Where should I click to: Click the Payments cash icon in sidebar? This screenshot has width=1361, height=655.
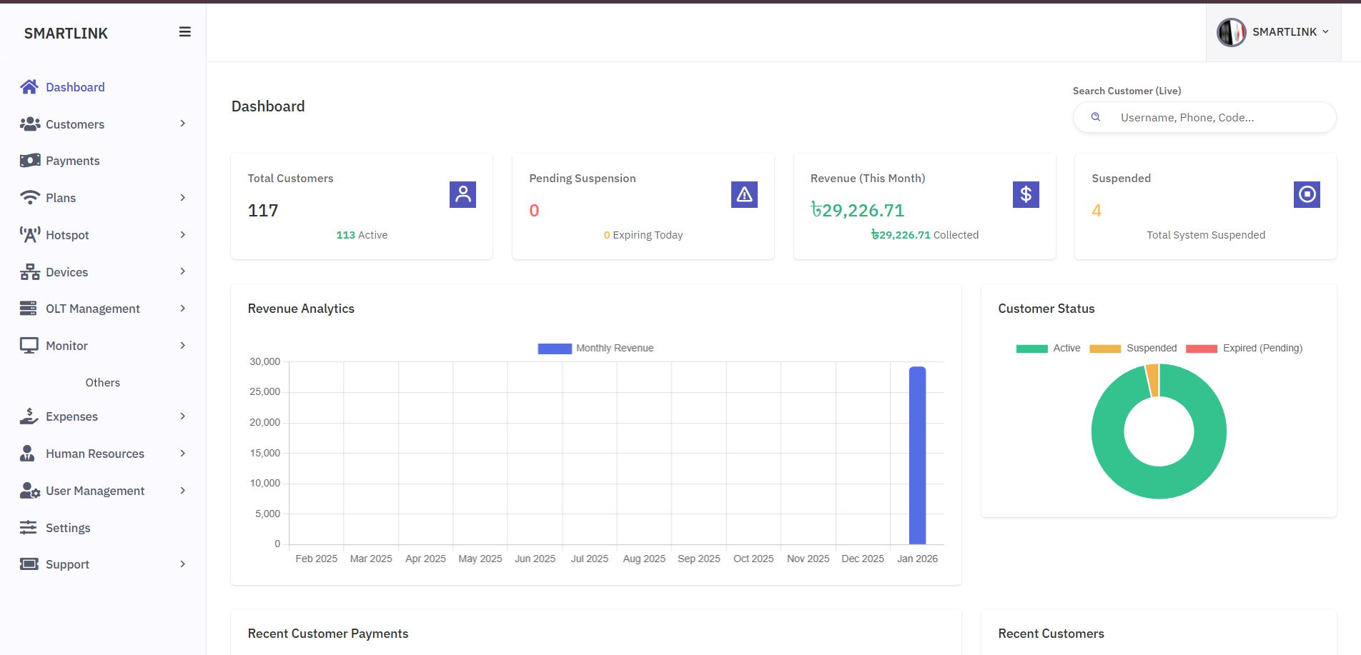coord(30,161)
